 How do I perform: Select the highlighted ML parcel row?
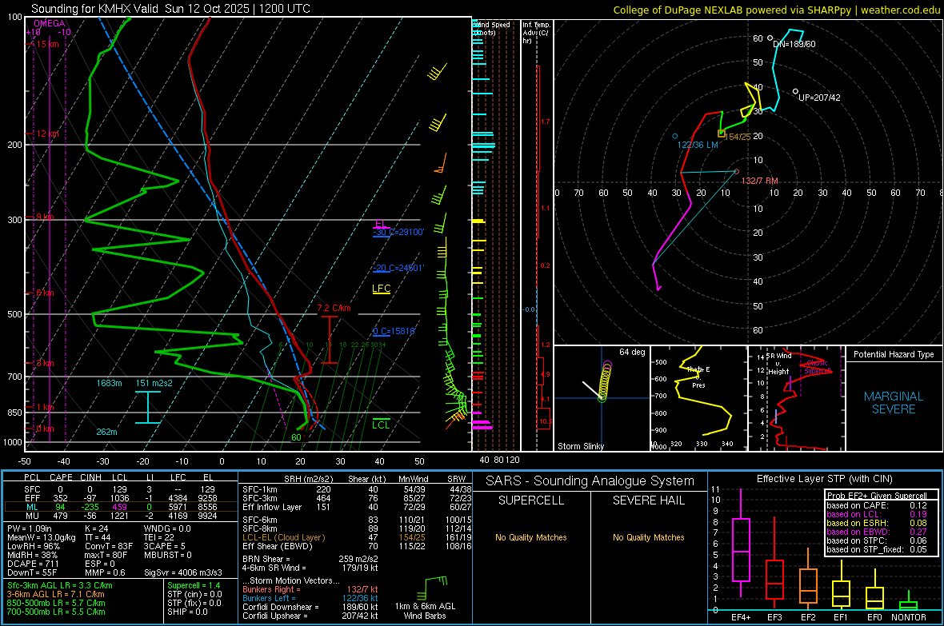(x=121, y=507)
